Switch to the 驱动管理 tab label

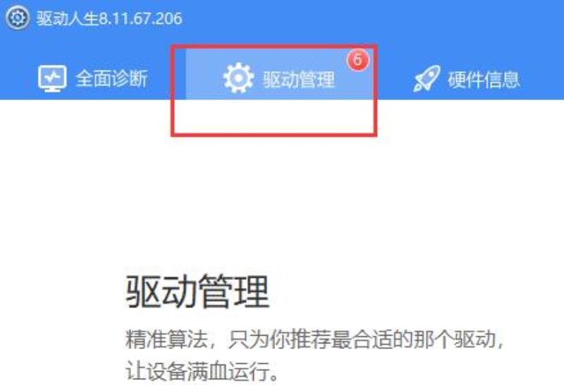click(298, 79)
